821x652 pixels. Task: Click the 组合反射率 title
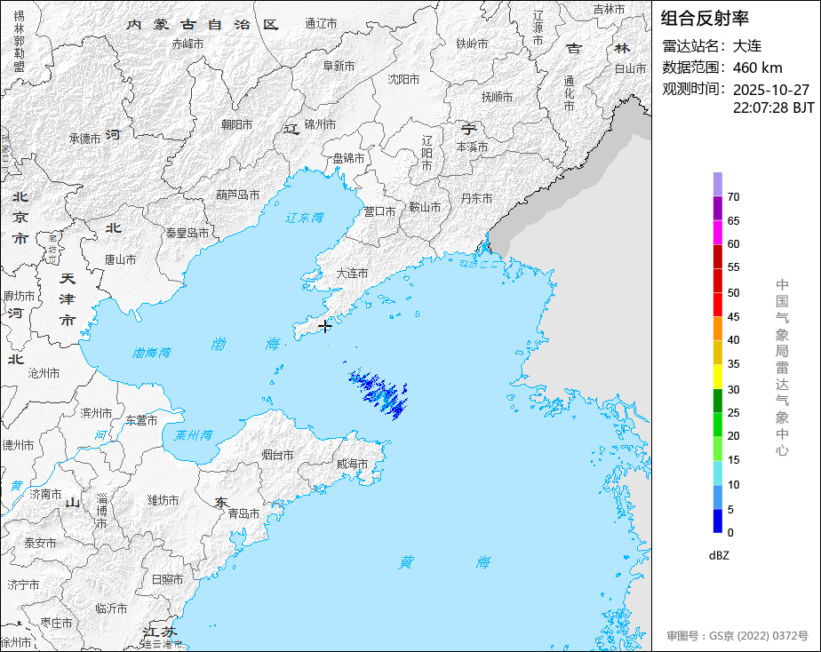pyautogui.click(x=705, y=19)
